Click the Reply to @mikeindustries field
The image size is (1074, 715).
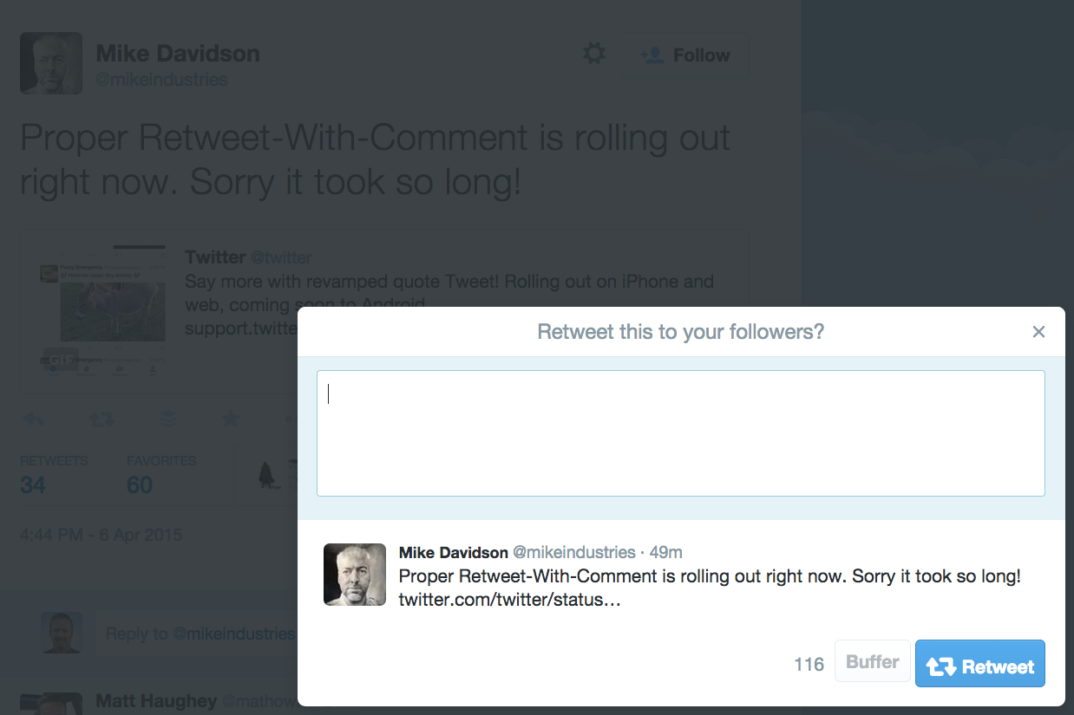(200, 634)
